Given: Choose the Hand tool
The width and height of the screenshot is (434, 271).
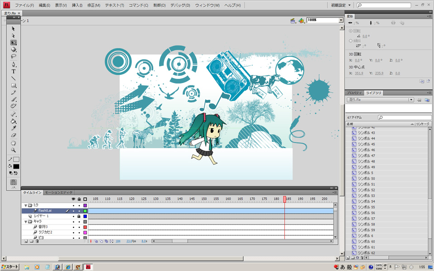Looking at the screenshot, I should pos(14,143).
